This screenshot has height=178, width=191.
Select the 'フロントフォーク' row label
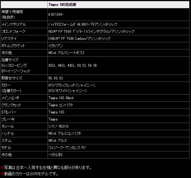pos(13,32)
